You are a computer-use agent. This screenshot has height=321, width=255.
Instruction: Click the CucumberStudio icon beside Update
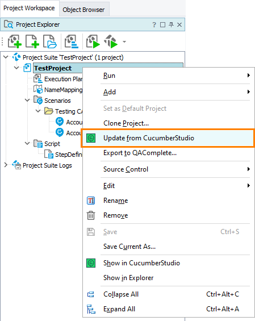[x=91, y=138]
